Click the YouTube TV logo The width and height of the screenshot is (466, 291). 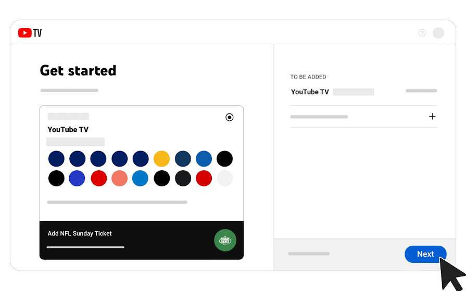point(30,33)
